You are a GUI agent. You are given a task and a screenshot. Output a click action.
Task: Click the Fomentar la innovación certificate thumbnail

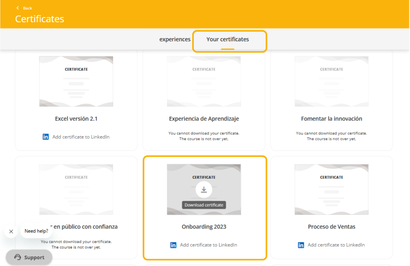pos(331,81)
